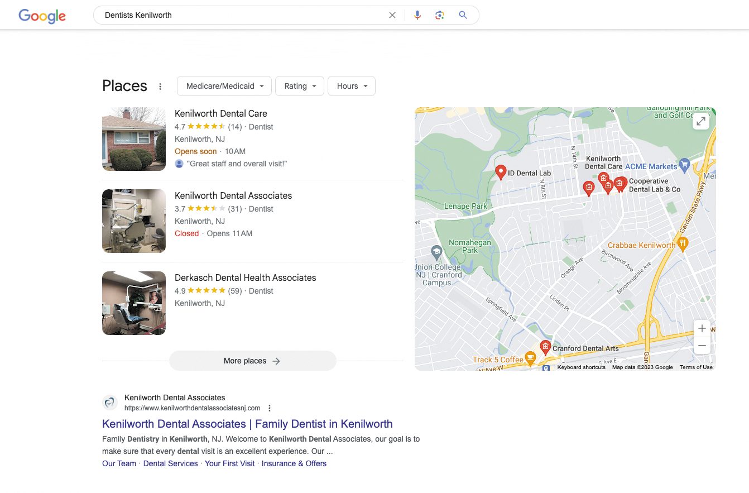Click the Places section heading

124,86
